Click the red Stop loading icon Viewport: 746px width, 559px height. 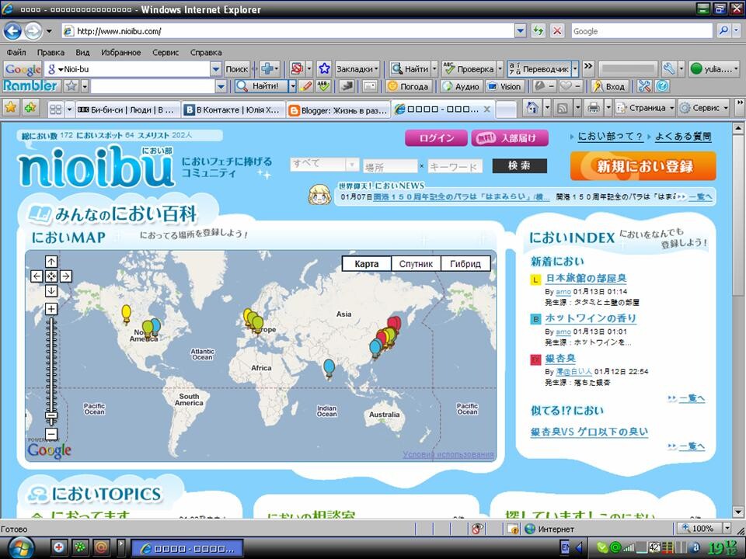(x=556, y=31)
